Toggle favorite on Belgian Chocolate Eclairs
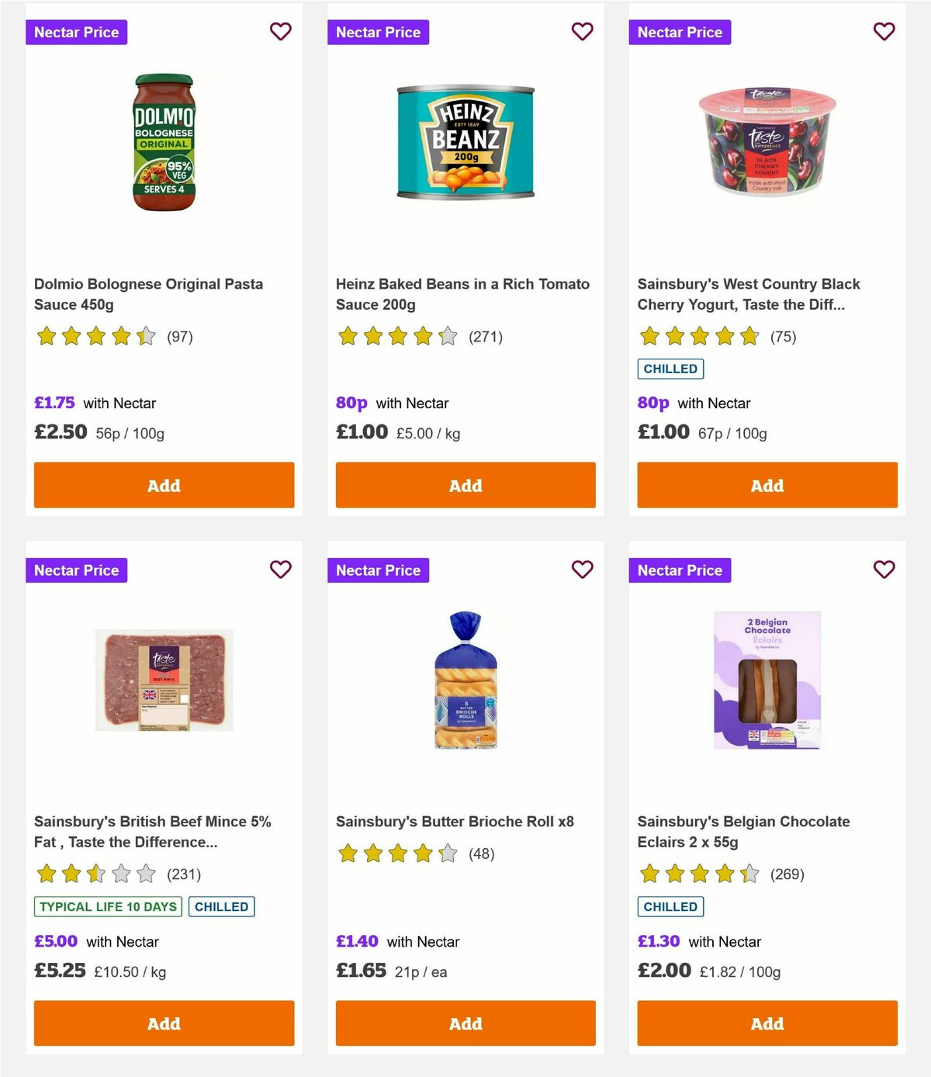This screenshot has height=1077, width=931. [884, 570]
